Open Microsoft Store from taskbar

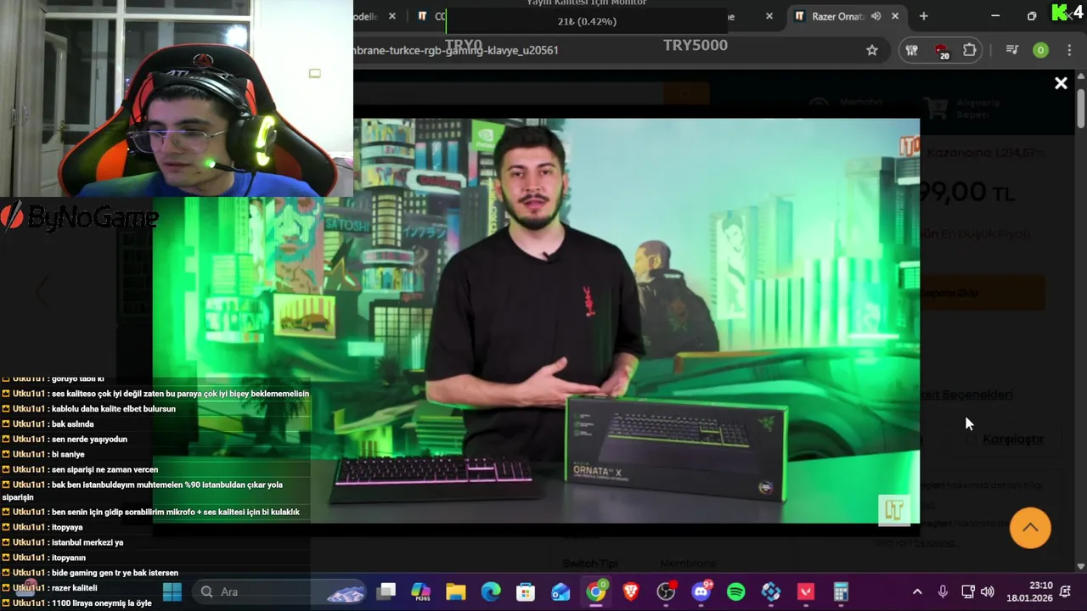coord(526,591)
